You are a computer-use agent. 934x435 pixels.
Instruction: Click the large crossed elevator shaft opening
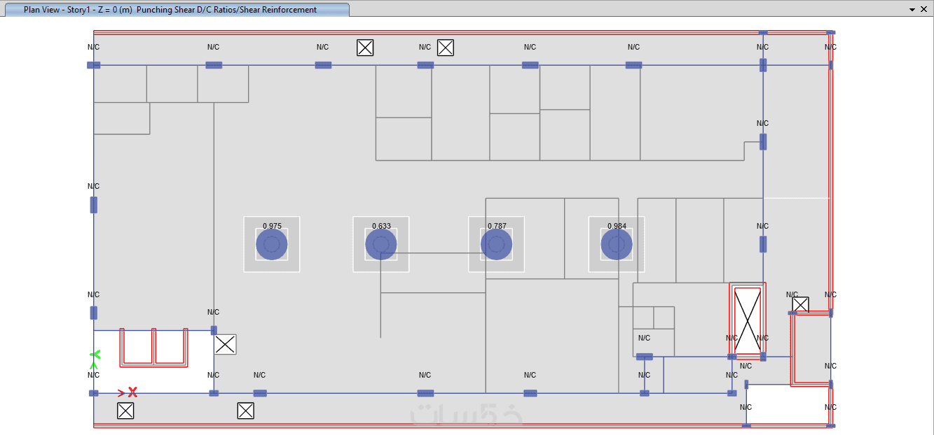coord(747,321)
